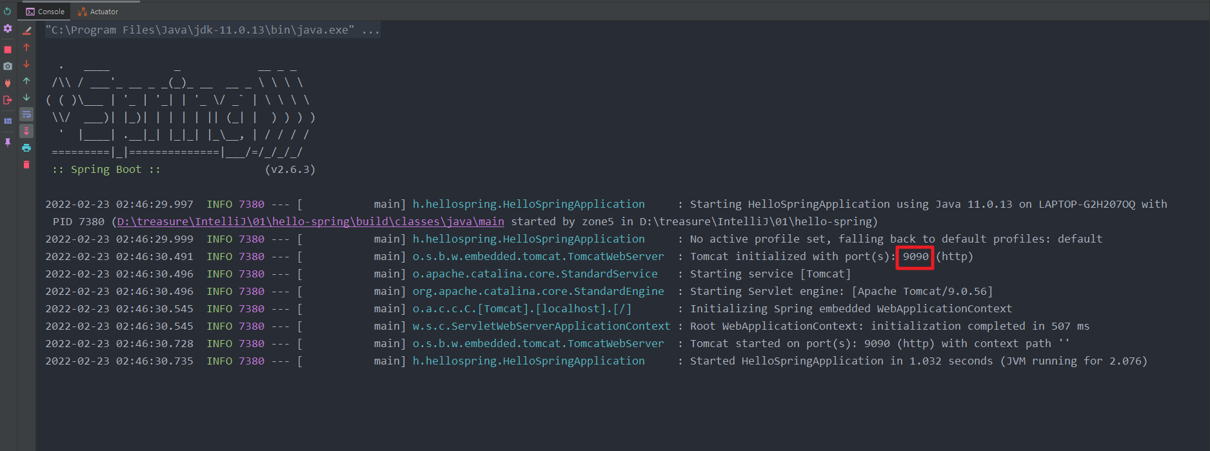Dump threads with the camera icon
1210x451 pixels.
pos(8,66)
